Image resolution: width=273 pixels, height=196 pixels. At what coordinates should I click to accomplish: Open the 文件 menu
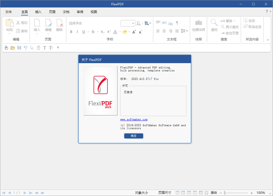click(x=8, y=12)
